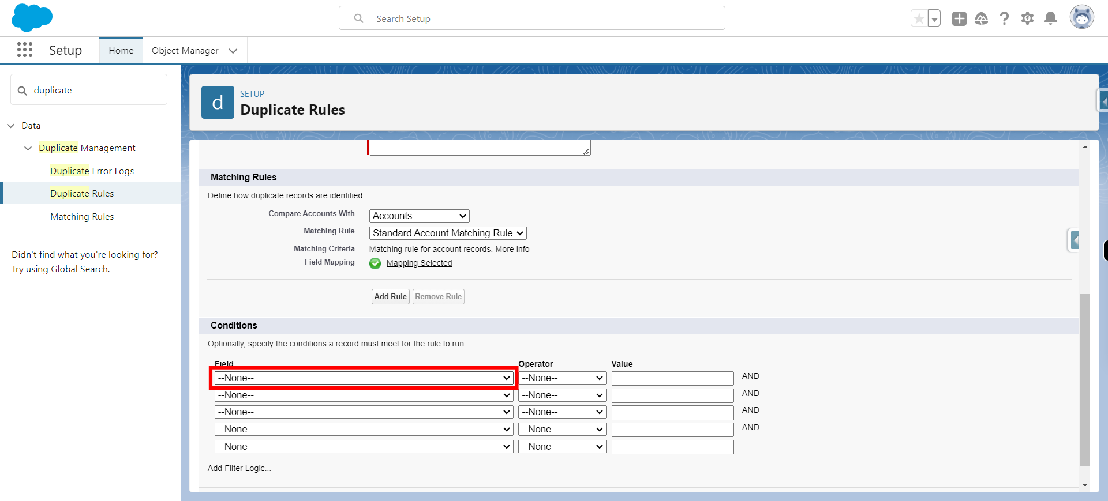
Task: Click the Add Rule button
Action: coord(391,296)
